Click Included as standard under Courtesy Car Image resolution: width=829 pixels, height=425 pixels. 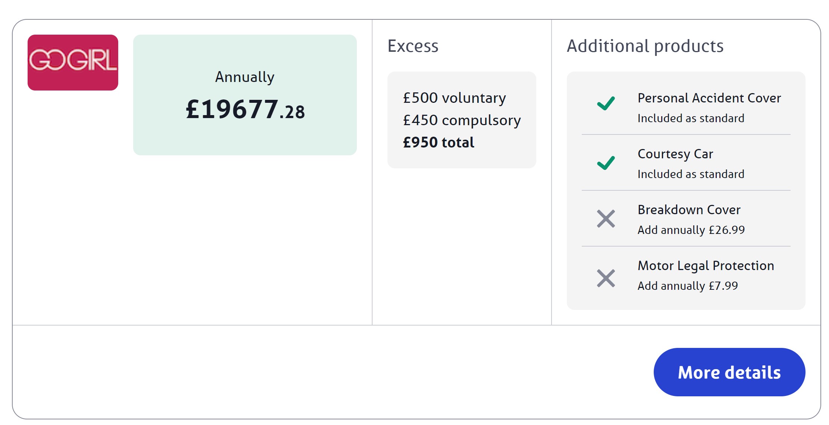(x=691, y=174)
